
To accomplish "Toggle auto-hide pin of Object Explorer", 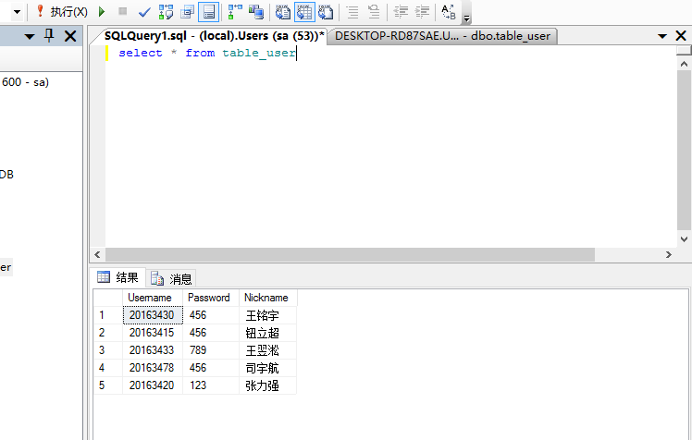I will (x=49, y=36).
